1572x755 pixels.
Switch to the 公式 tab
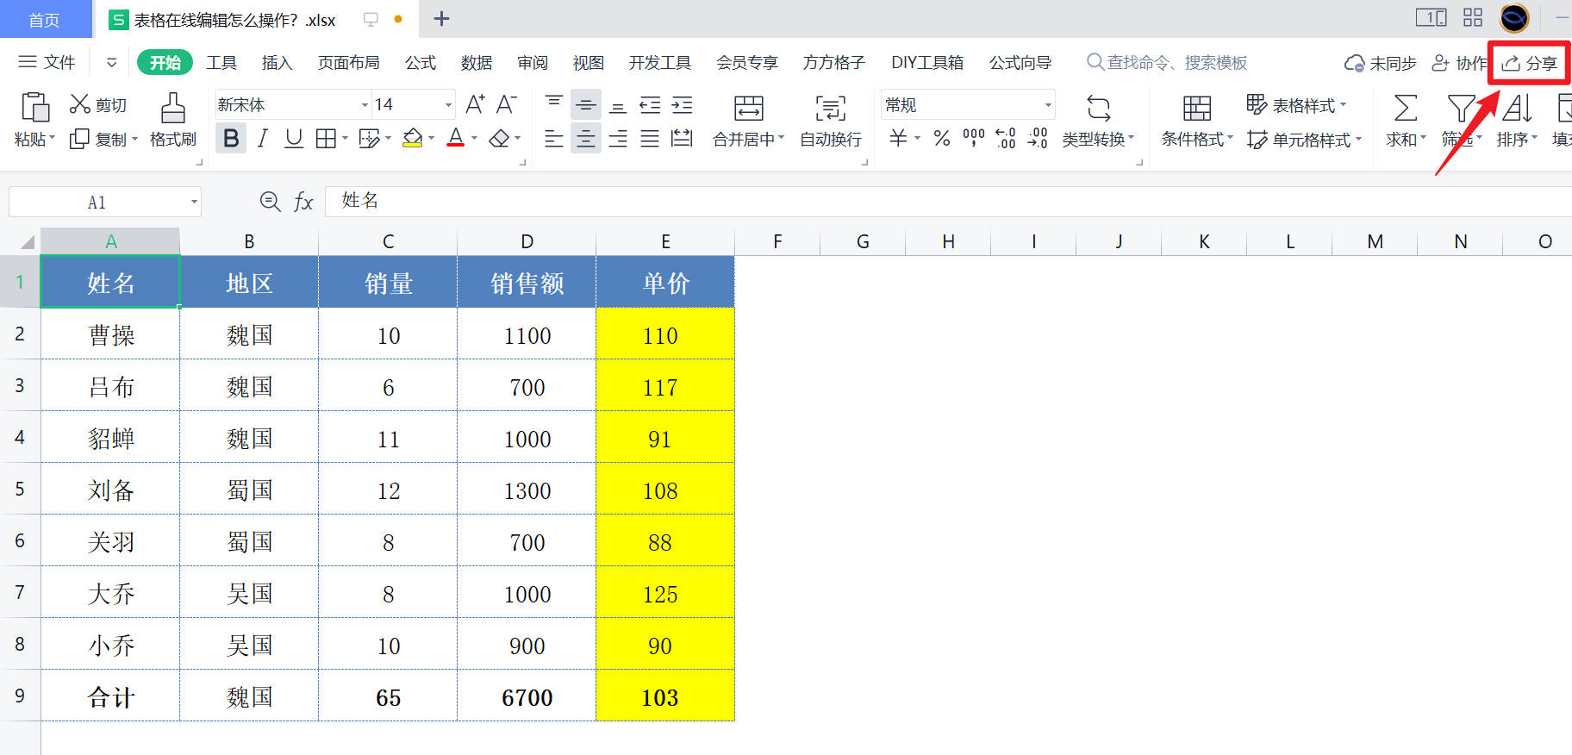[x=421, y=63]
